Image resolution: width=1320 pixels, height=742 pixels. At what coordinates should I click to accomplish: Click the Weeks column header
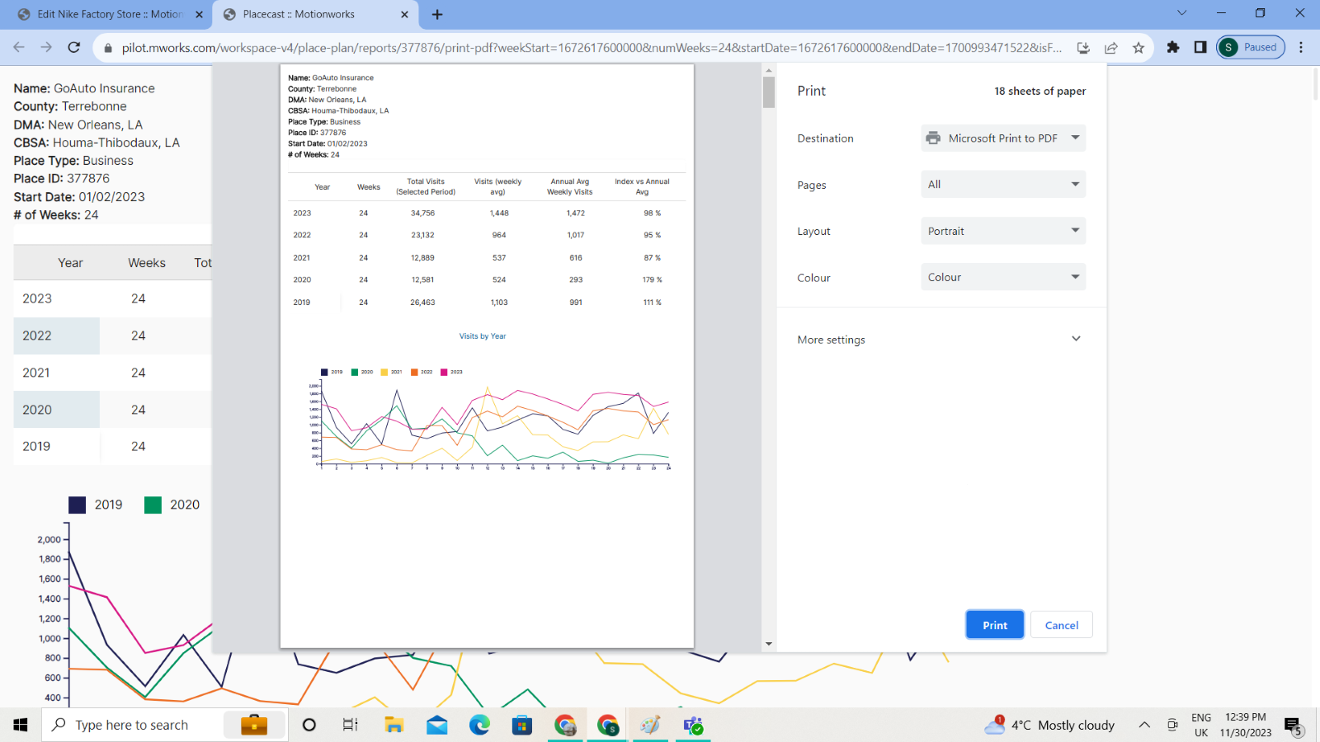click(x=147, y=263)
